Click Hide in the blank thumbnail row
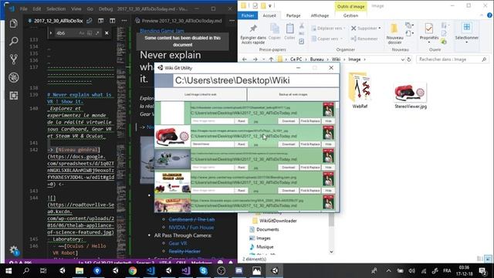The width and height of the screenshot is (494, 278). [x=328, y=121]
